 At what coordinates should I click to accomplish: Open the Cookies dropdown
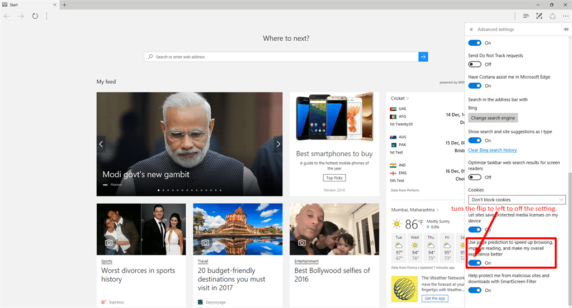(x=517, y=200)
